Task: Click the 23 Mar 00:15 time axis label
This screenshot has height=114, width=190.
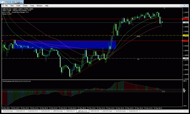Action: tap(158, 108)
